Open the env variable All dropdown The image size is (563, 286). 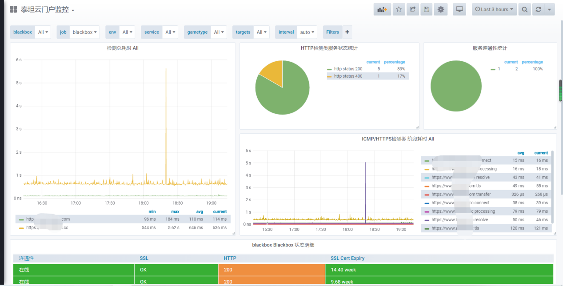127,32
